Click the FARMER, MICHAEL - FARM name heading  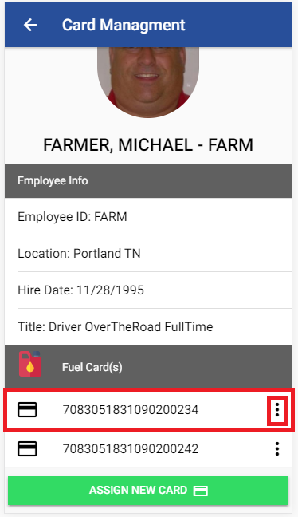point(148,144)
